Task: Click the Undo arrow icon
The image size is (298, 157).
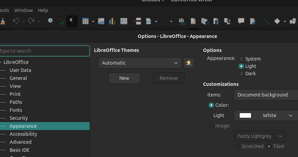Action: (x=16, y=21)
